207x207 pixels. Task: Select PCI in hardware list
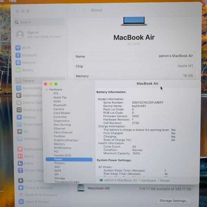click(x=56, y=151)
